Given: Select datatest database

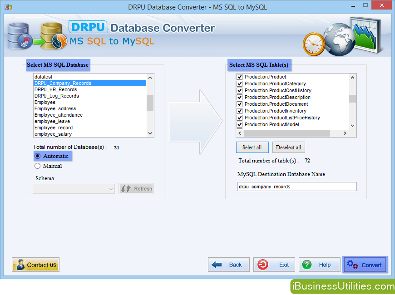Looking at the screenshot, I should (x=90, y=77).
